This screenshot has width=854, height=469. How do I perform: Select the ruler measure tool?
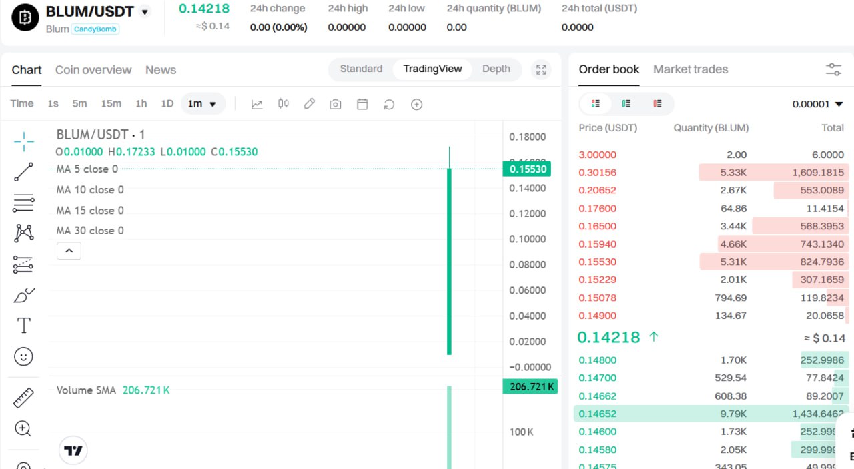[23, 398]
